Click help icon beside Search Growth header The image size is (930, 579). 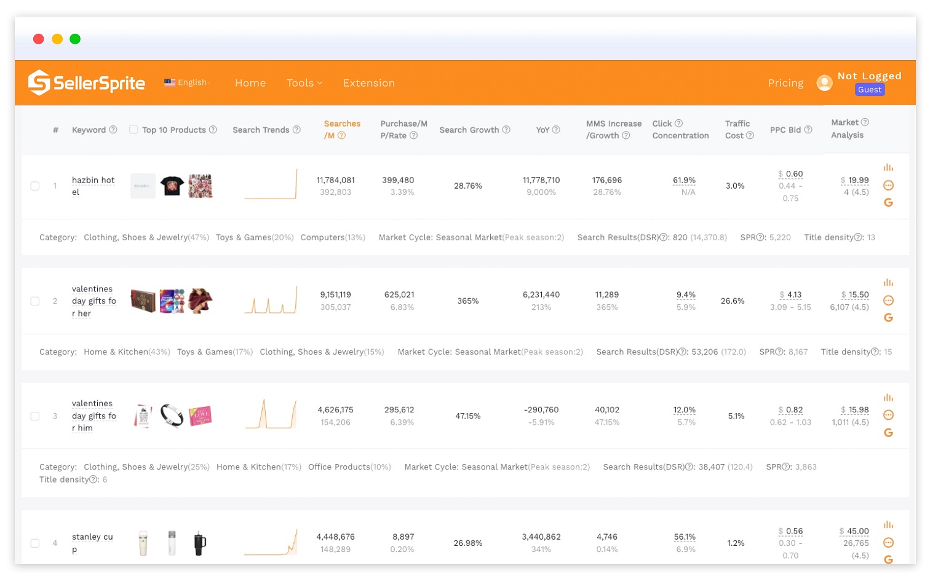coord(506,130)
